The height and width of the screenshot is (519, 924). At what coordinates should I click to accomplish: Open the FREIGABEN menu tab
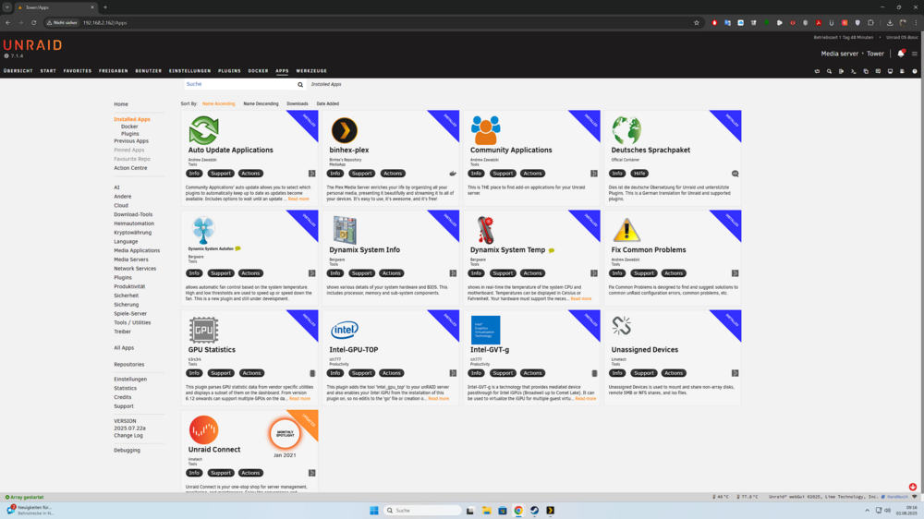[x=113, y=71]
